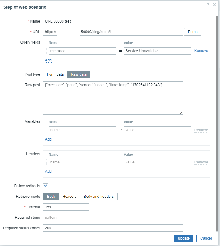
Task: Focus the Required string pattern field
Action: (113, 218)
